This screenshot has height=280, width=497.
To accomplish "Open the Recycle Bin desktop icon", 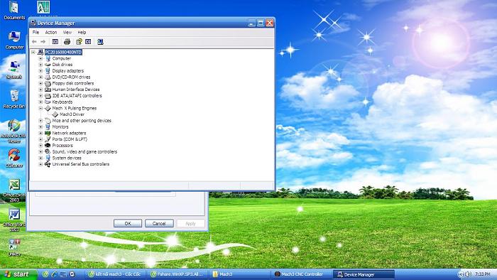I will point(14,99).
